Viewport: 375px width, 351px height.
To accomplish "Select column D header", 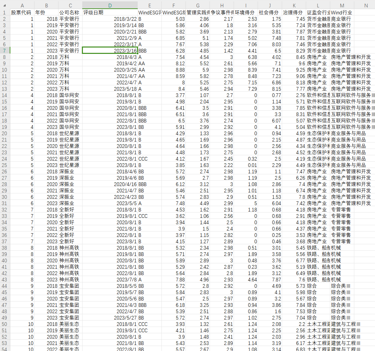I will tap(110, 5).
